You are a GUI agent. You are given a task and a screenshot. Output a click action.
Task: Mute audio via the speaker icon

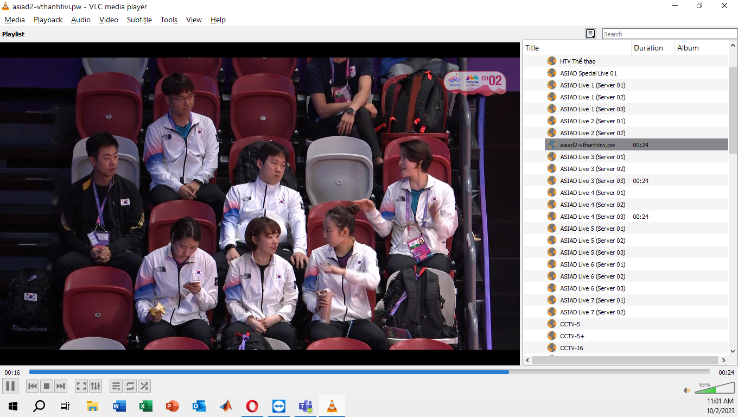[x=686, y=390]
